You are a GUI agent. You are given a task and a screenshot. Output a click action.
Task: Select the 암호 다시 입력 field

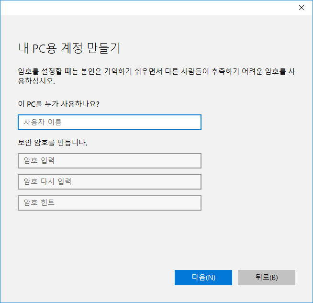point(109,182)
